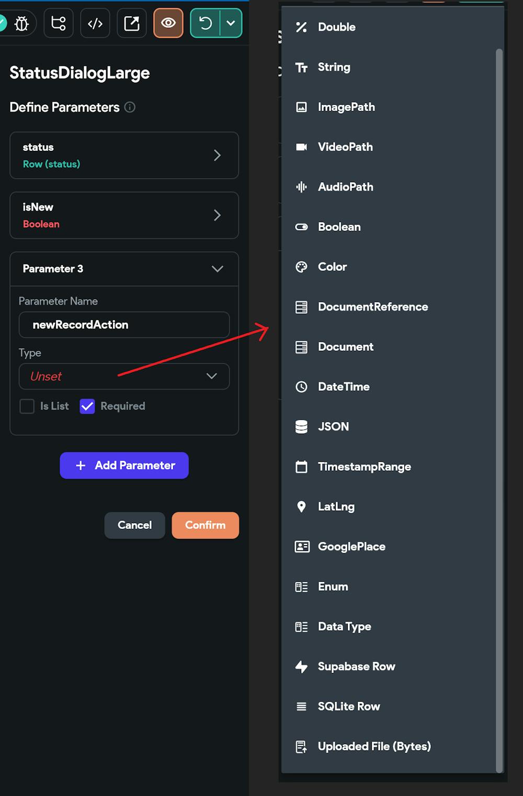This screenshot has width=523, height=796.
Task: Pick the Color type option
Action: pyautogui.click(x=332, y=267)
